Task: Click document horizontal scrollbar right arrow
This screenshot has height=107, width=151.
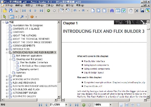Action: (x=145, y=100)
